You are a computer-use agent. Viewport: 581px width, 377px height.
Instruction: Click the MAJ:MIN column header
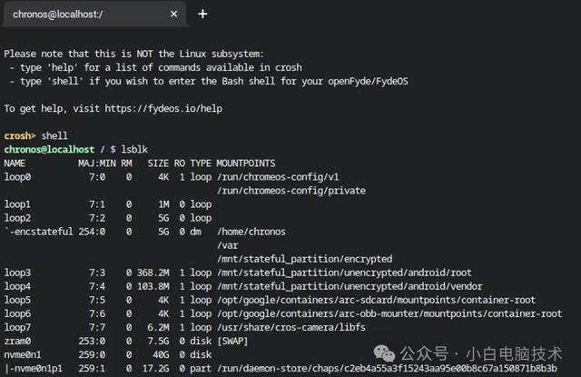coord(97,164)
